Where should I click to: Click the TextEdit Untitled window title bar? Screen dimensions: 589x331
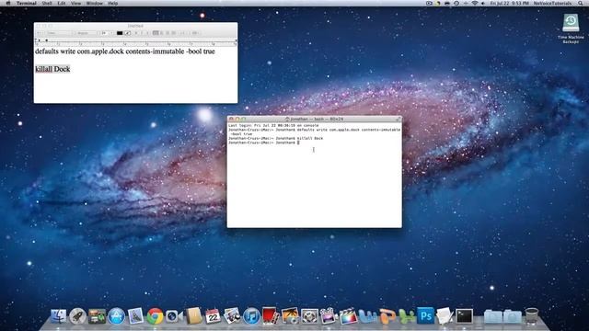(x=135, y=26)
